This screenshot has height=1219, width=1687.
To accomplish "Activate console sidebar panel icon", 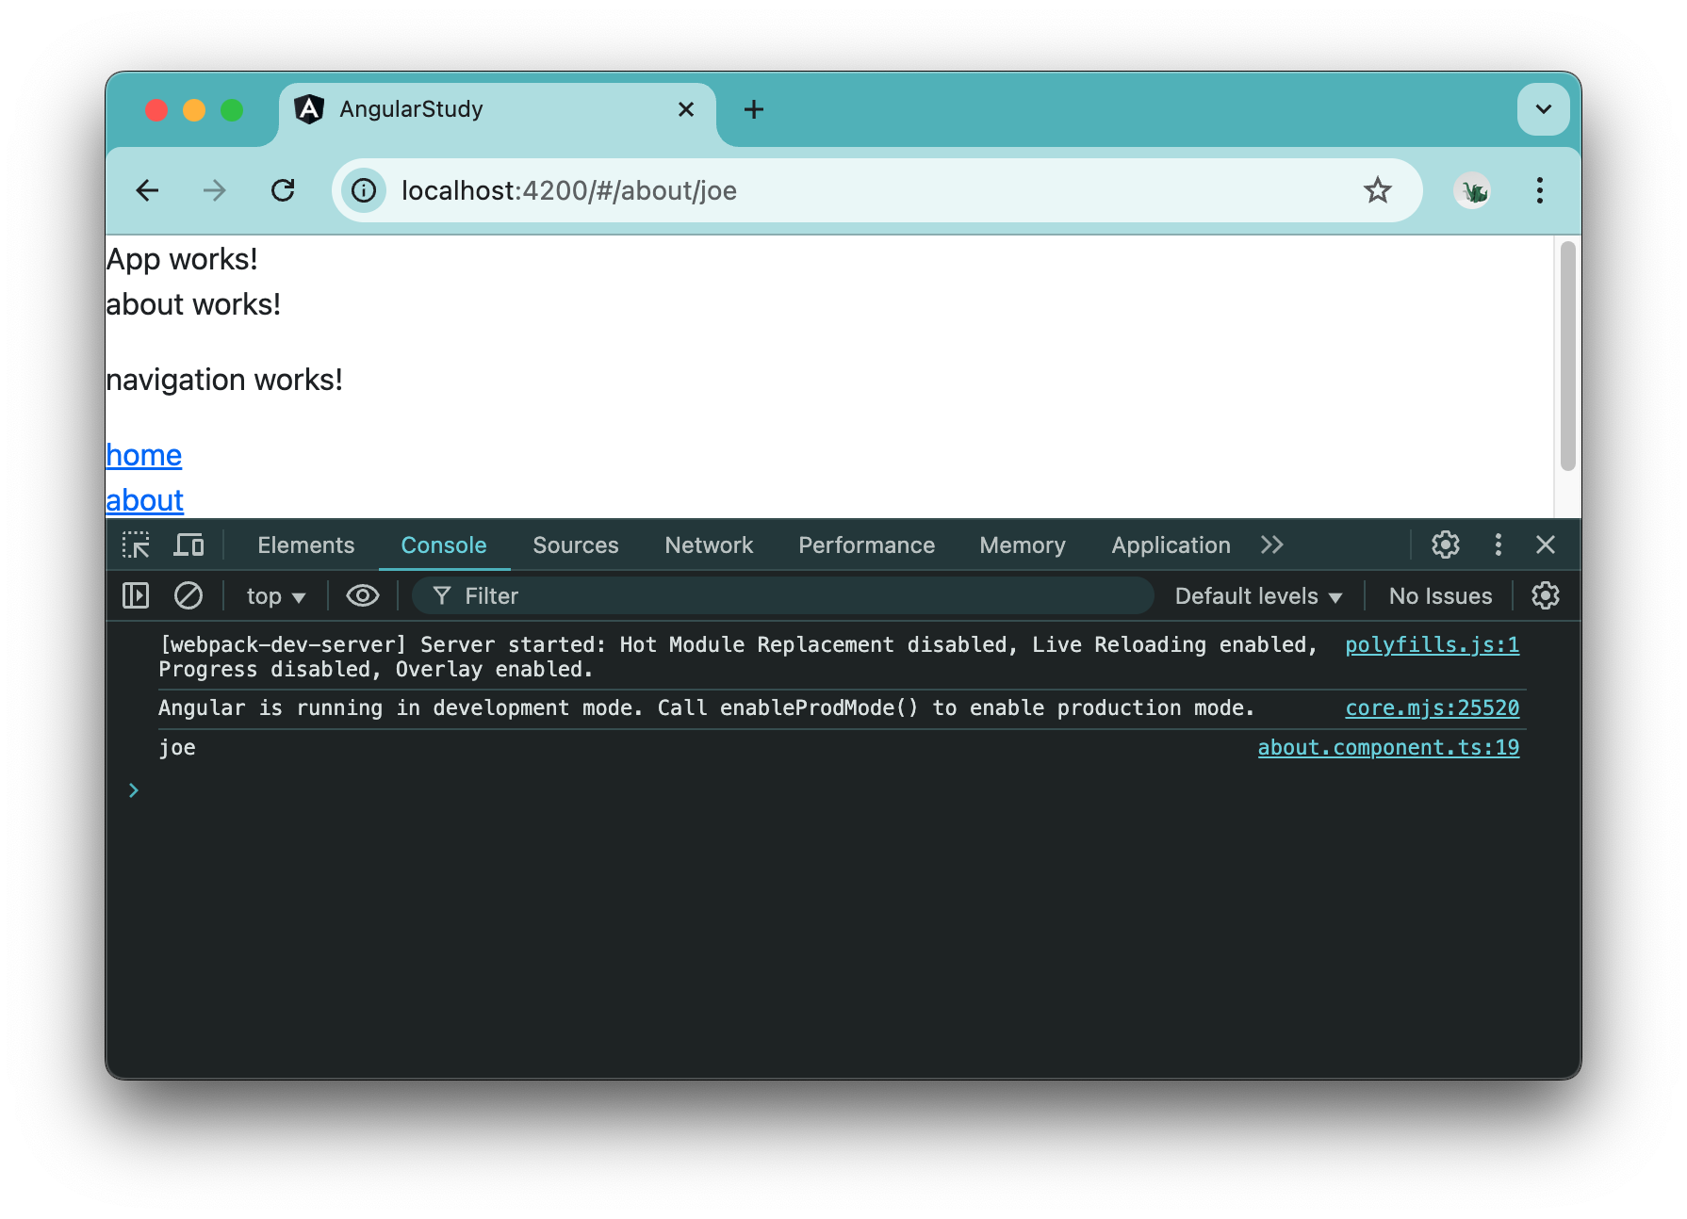I will (135, 595).
